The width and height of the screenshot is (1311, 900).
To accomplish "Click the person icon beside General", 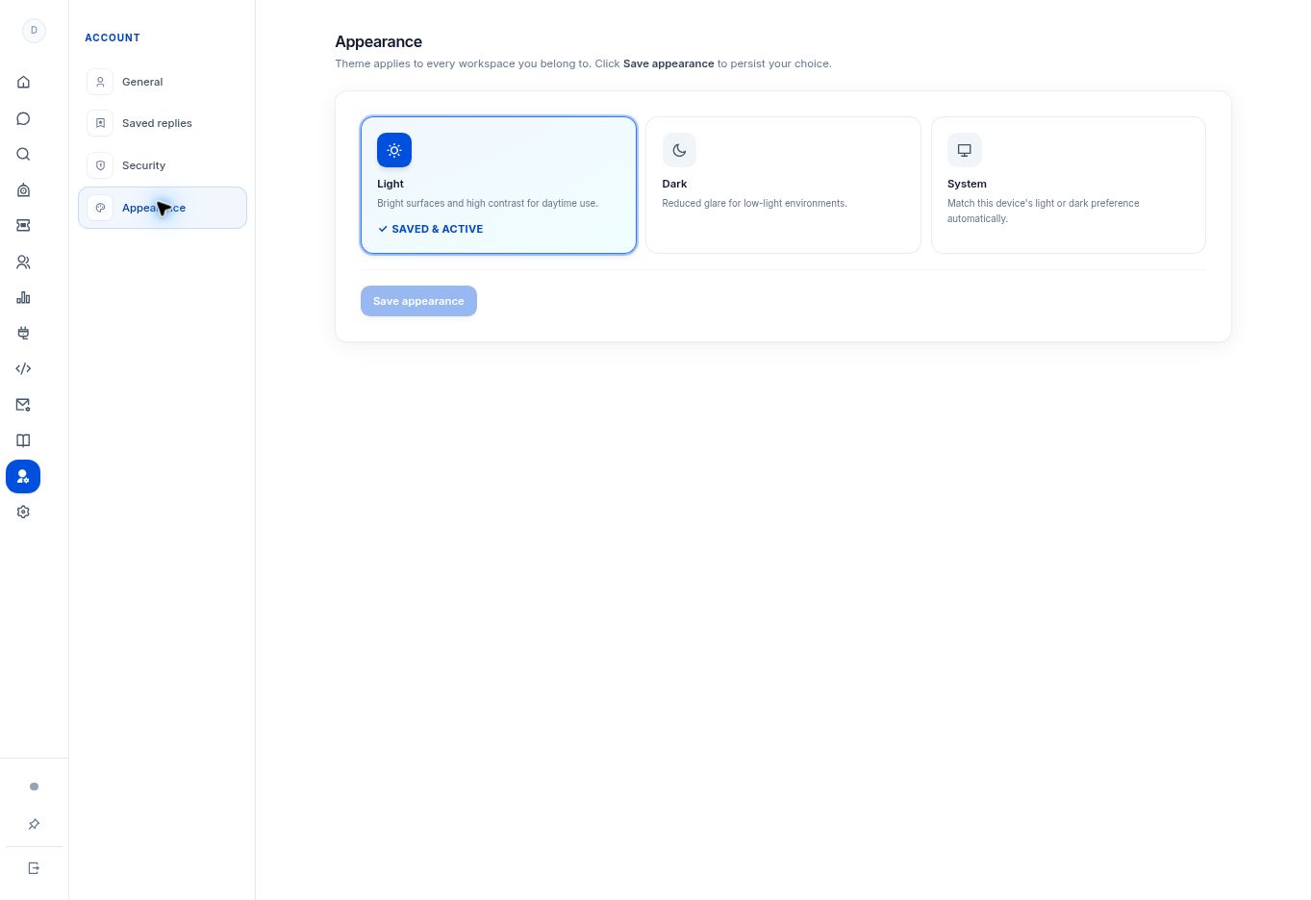I will coord(100,82).
